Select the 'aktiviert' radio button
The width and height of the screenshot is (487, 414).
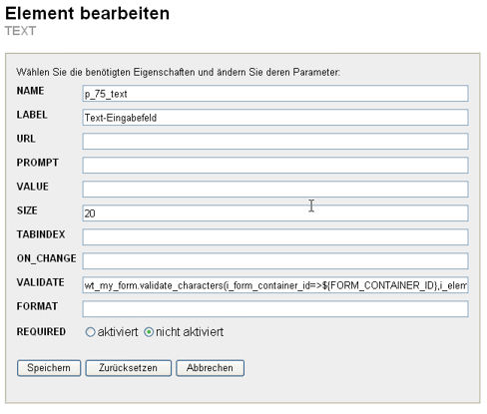coord(90,332)
